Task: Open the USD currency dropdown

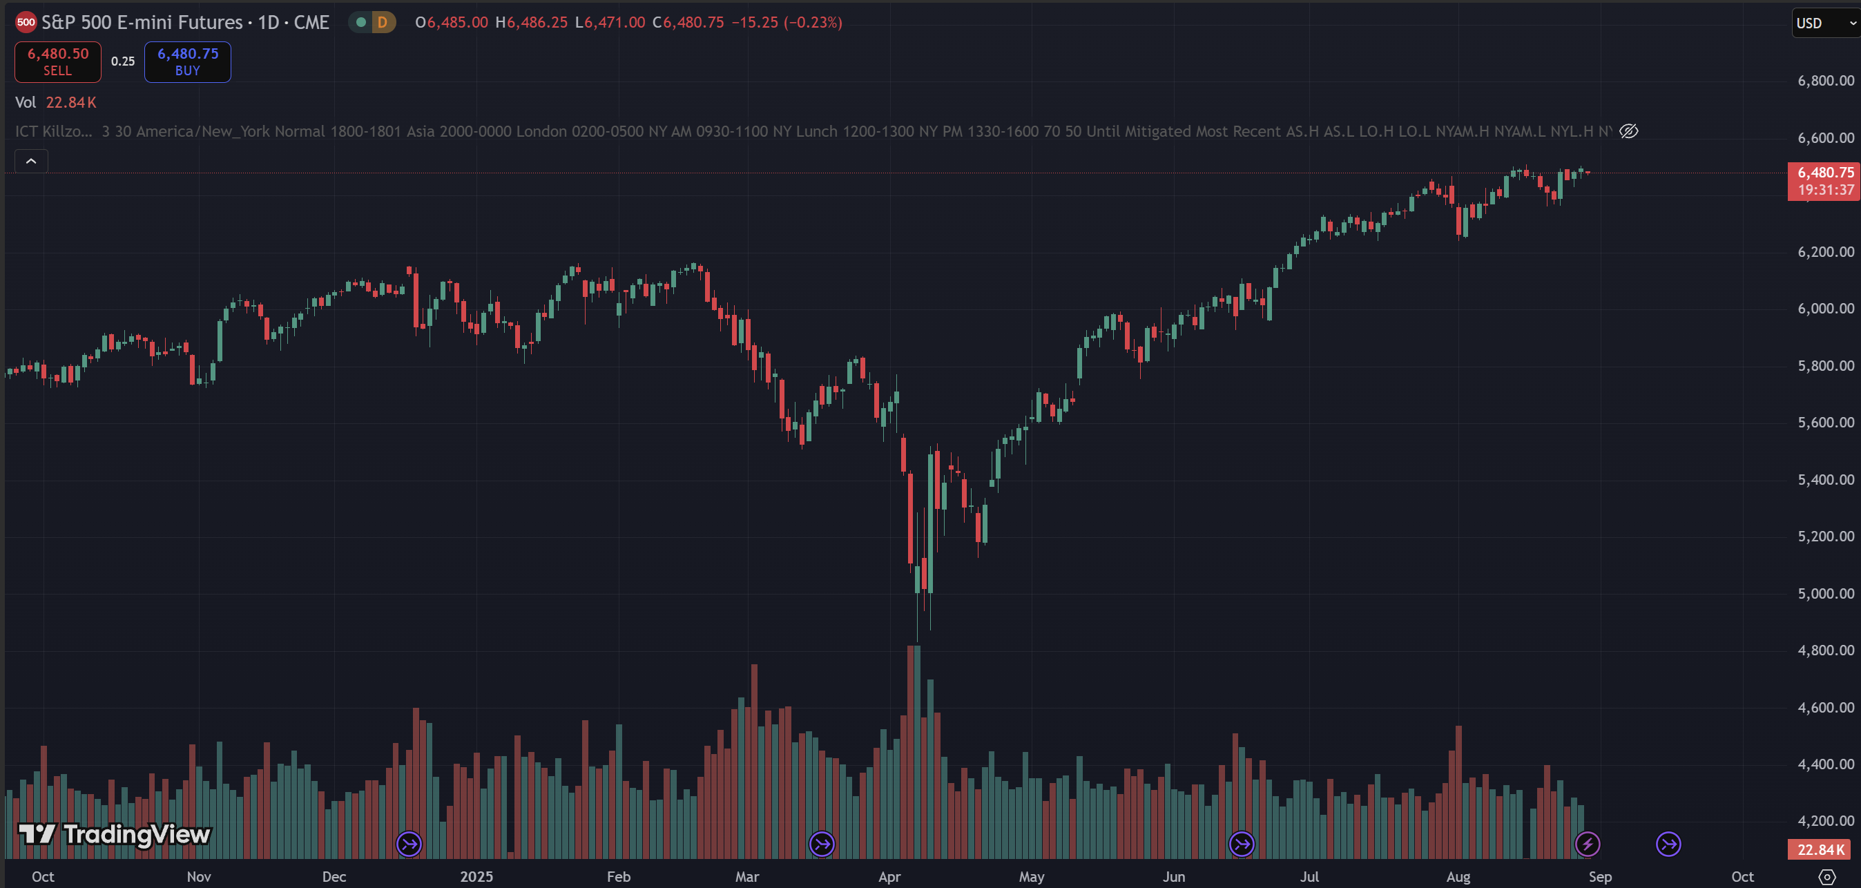Action: click(1824, 23)
